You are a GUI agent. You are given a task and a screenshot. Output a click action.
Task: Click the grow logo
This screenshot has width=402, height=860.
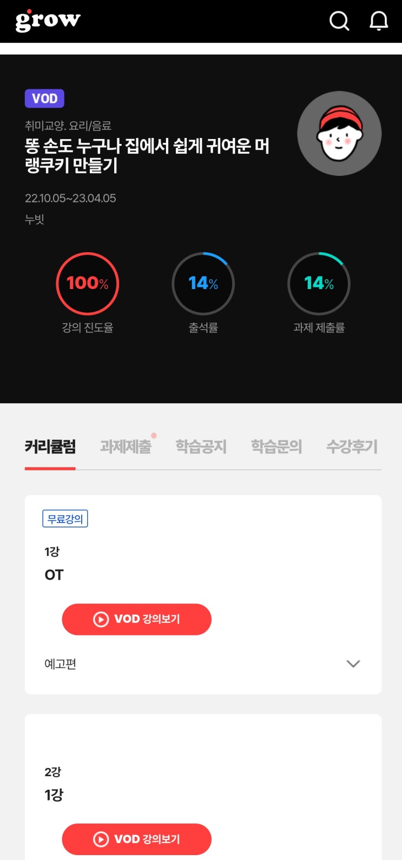(48, 21)
